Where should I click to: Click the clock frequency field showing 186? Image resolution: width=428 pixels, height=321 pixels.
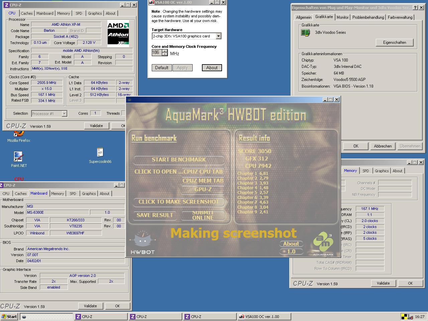(x=156, y=52)
